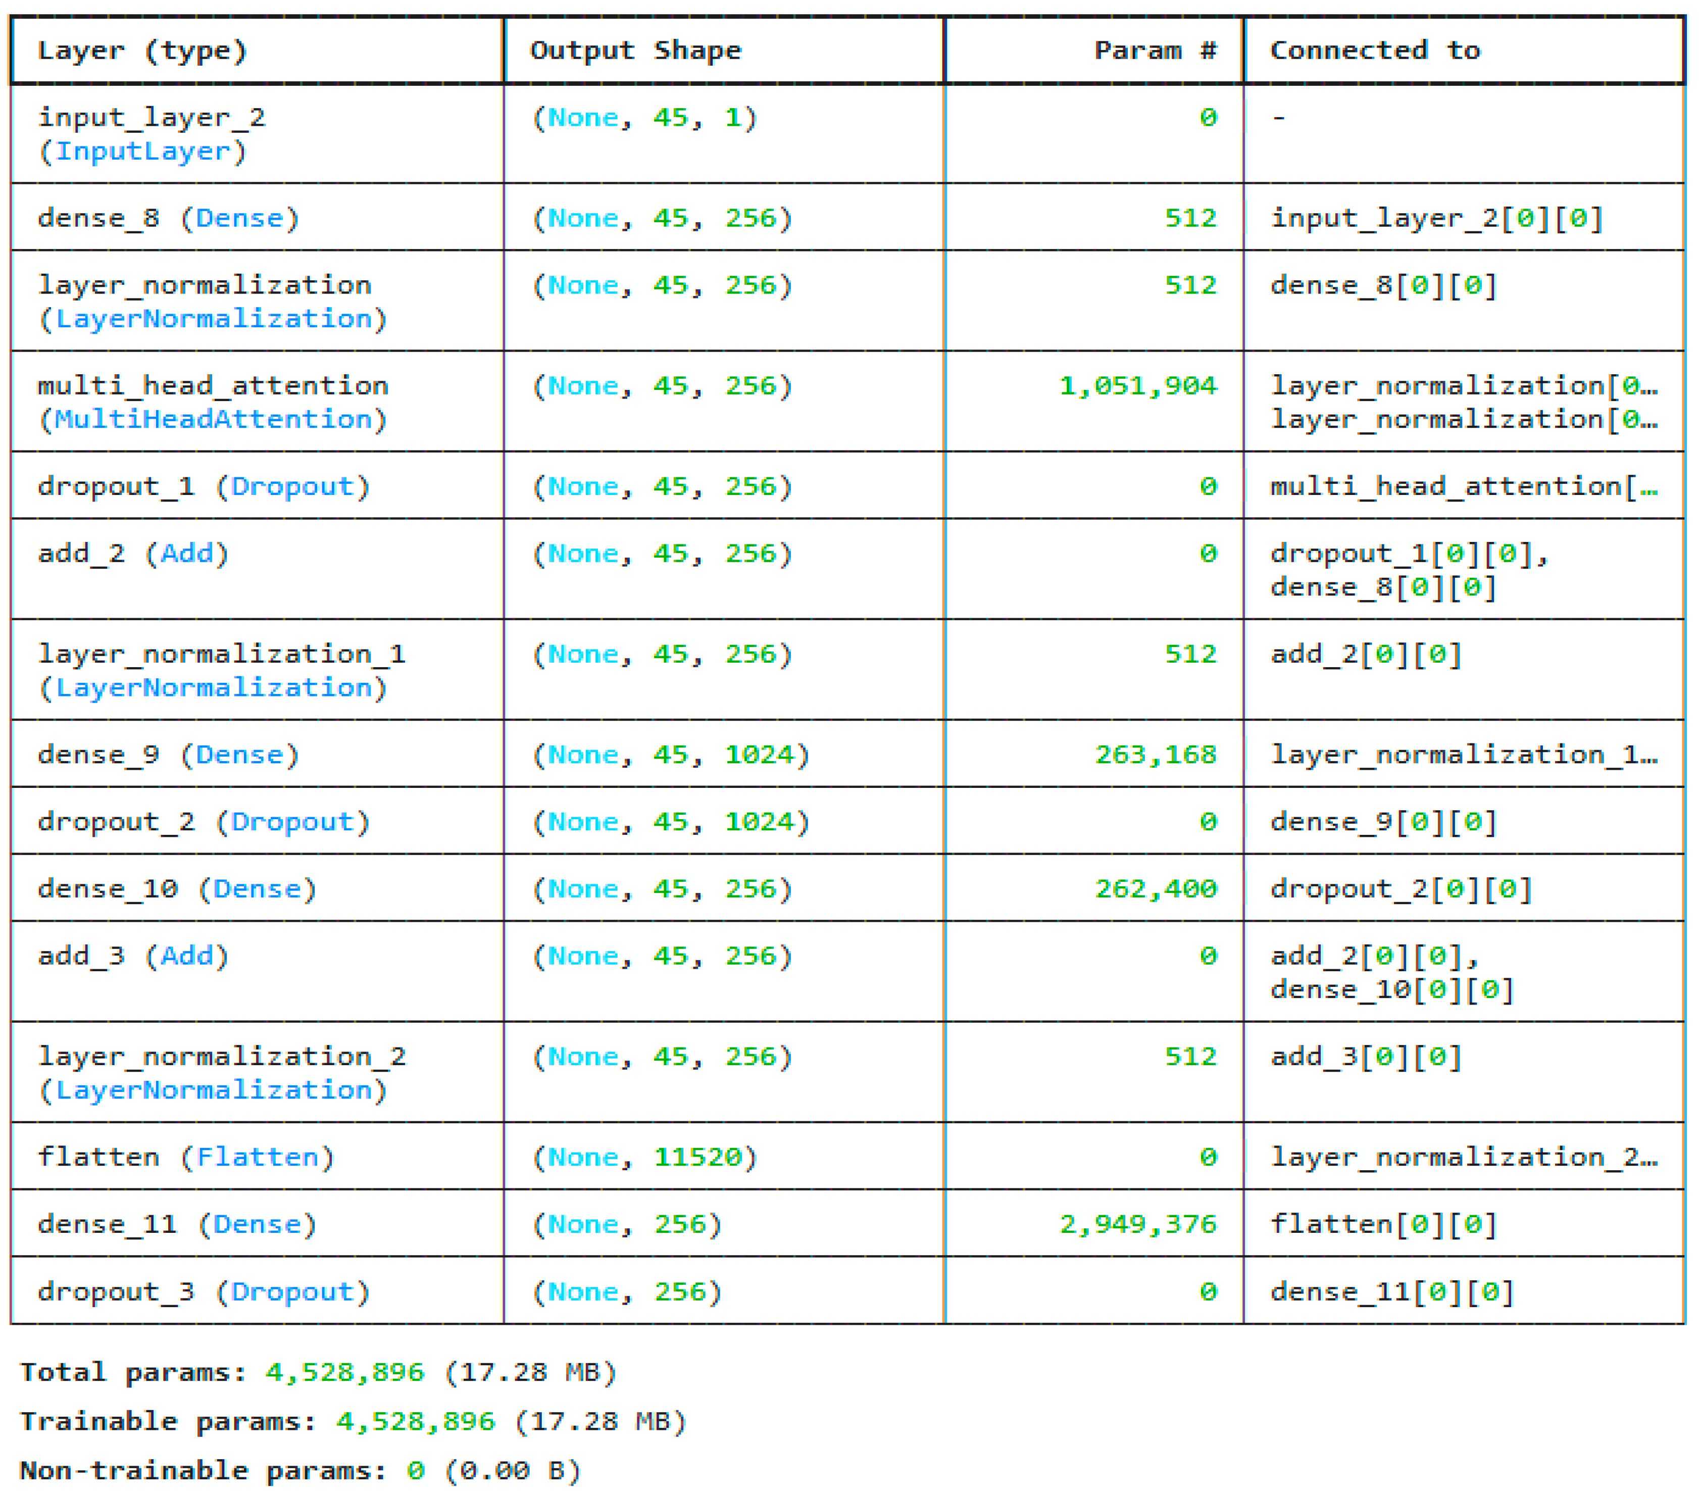
Task: Click the 'Layer (type)' column header
Action: coord(142,51)
